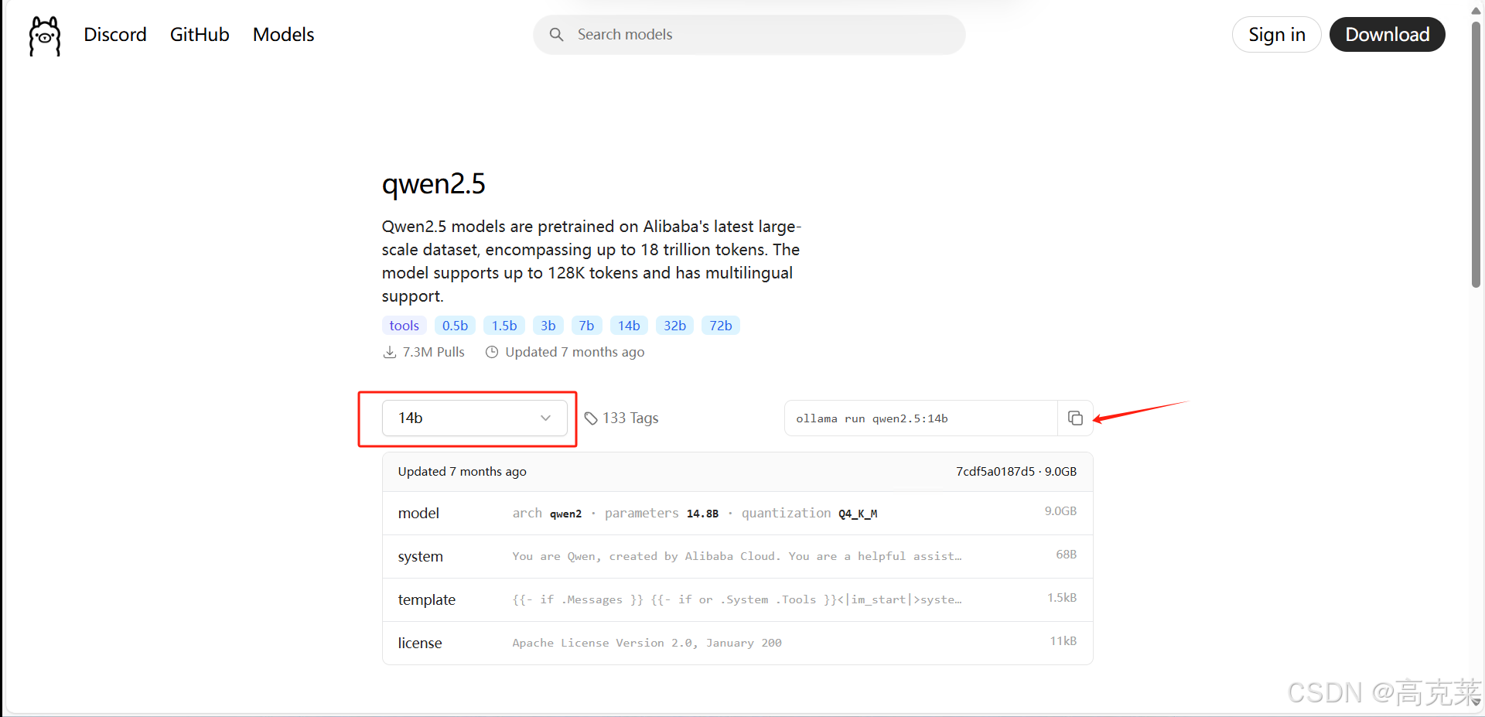The height and width of the screenshot is (717, 1485).
Task: Open the 14b version dropdown
Action: [x=475, y=418]
